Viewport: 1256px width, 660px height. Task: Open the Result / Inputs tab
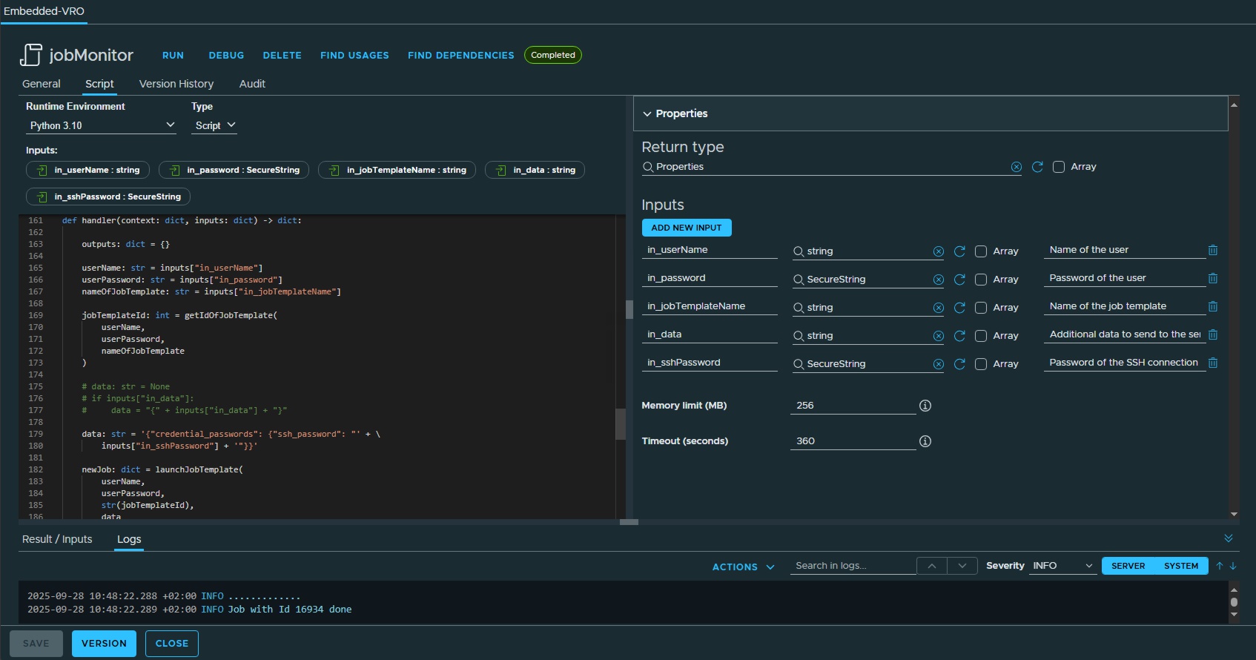(x=57, y=539)
